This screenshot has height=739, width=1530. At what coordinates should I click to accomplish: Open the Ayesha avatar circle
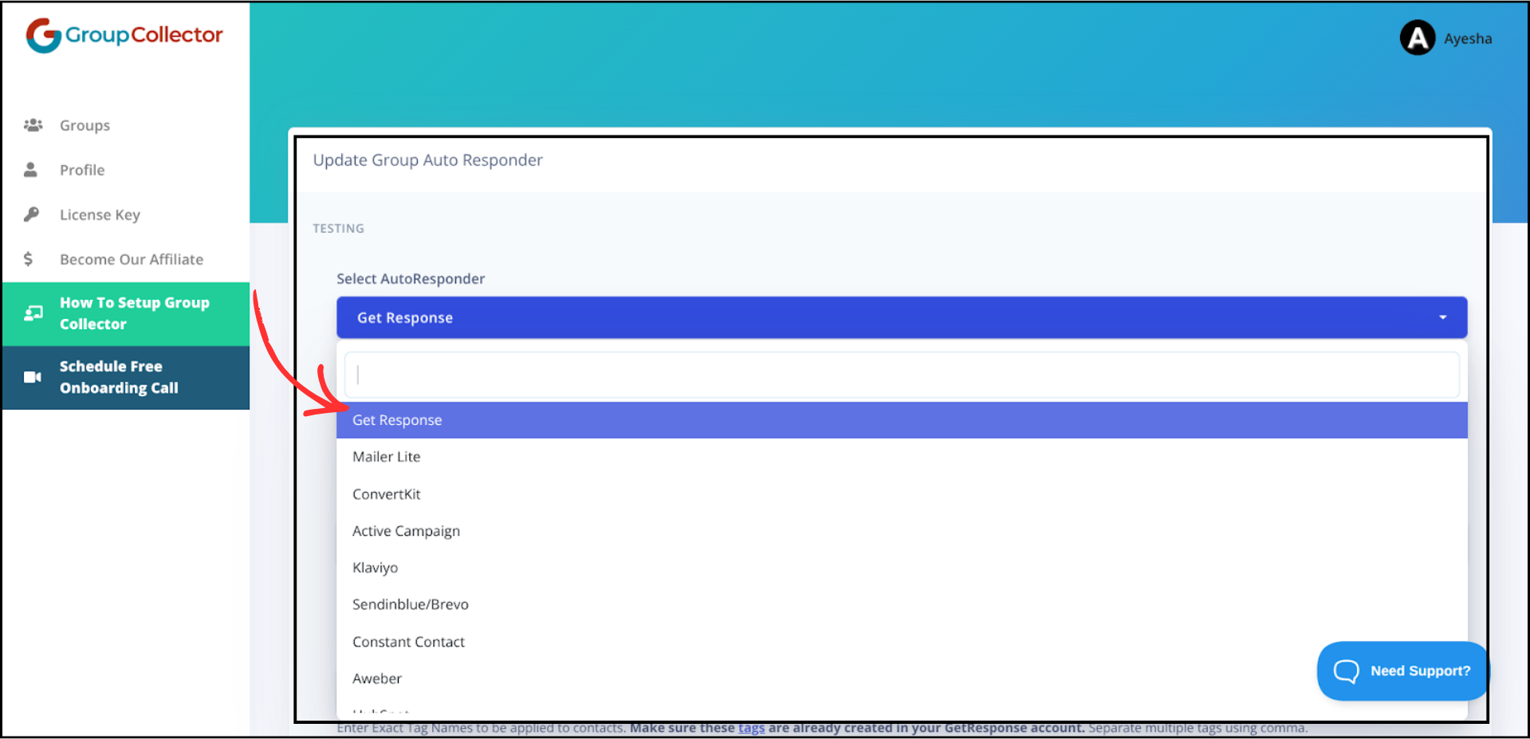(x=1417, y=37)
